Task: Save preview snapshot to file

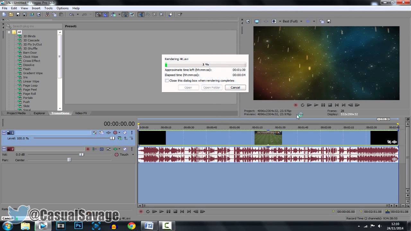Action: point(328,21)
